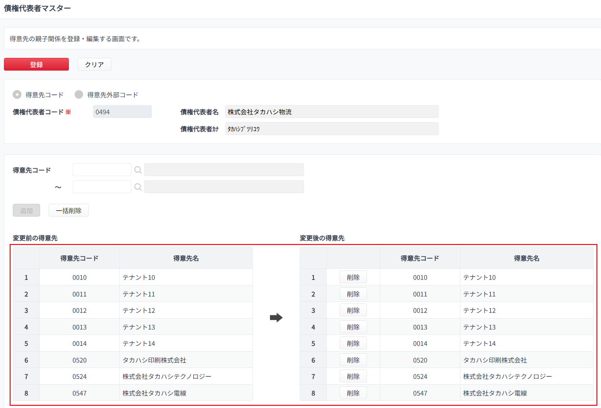Focus the starting 得意先コード input box
This screenshot has width=601, height=408.
pyautogui.click(x=102, y=170)
